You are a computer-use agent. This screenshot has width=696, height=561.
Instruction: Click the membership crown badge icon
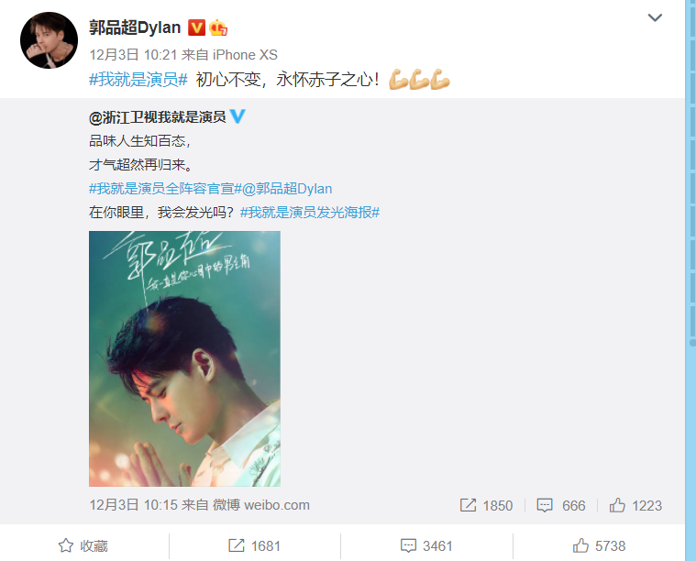[218, 27]
